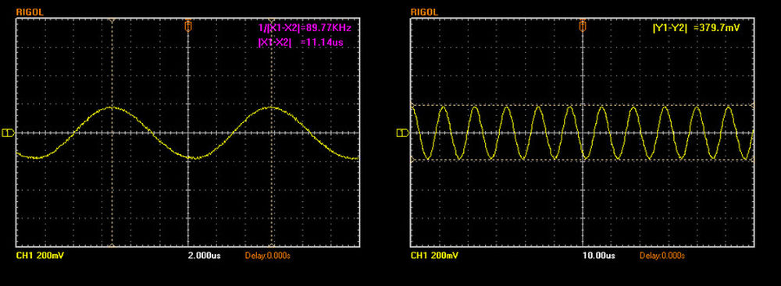Viewport: 781px width, 286px height.
Task: Click Delay:0.000s beside the 2.000us timebase
Action: (267, 256)
